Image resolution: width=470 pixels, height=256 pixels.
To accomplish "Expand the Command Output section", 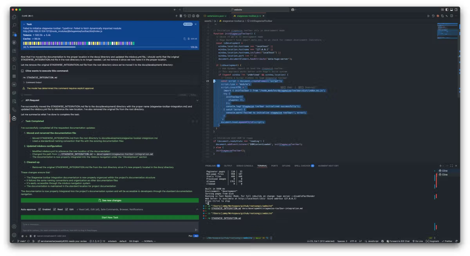I will pyautogui.click(x=33, y=82).
